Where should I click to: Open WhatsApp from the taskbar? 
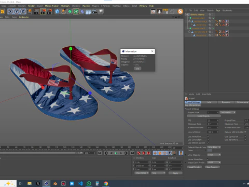[89, 183]
